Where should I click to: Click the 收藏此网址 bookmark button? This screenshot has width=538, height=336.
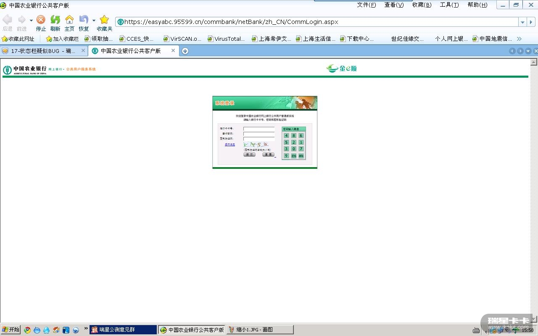18,39
